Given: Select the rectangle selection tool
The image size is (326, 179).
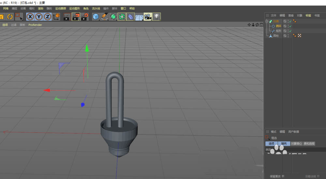Looking at the screenshot, I should click(x=19, y=17).
